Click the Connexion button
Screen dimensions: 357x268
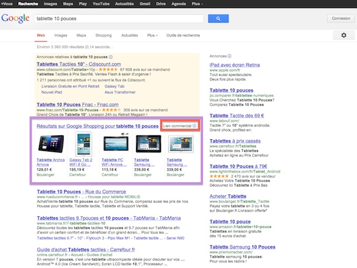341,18
